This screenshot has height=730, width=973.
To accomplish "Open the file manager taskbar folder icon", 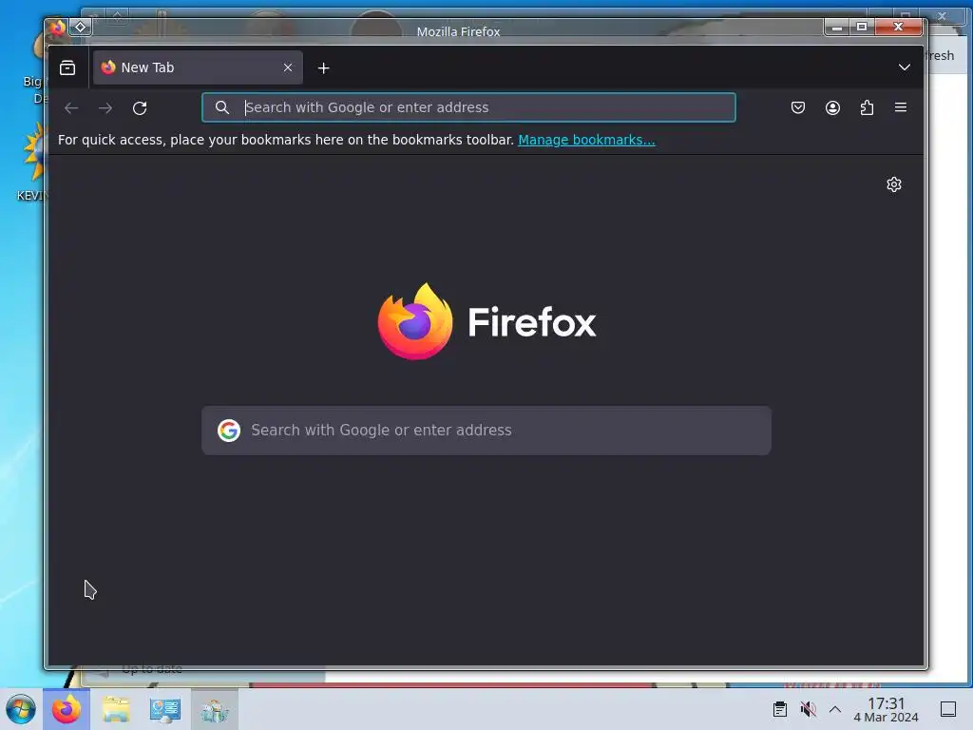I will click(x=115, y=709).
